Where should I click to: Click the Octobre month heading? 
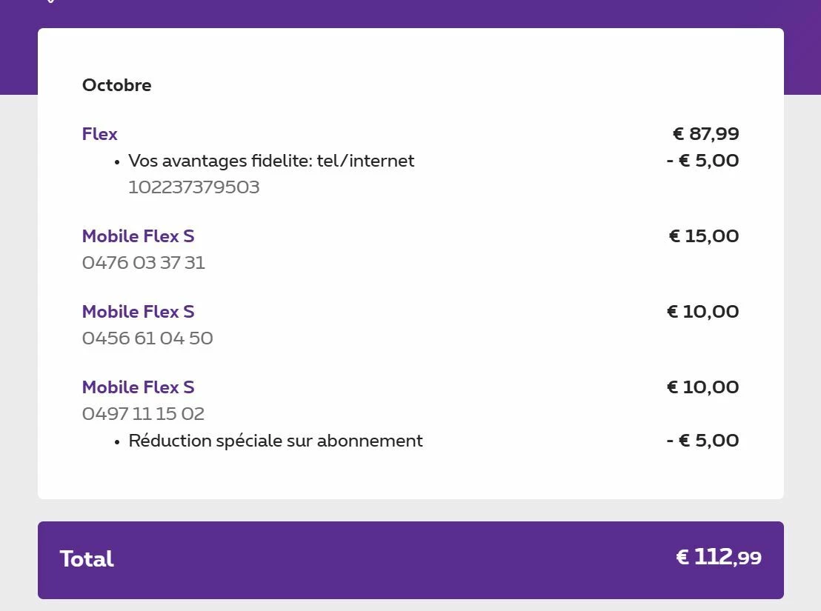(x=116, y=85)
